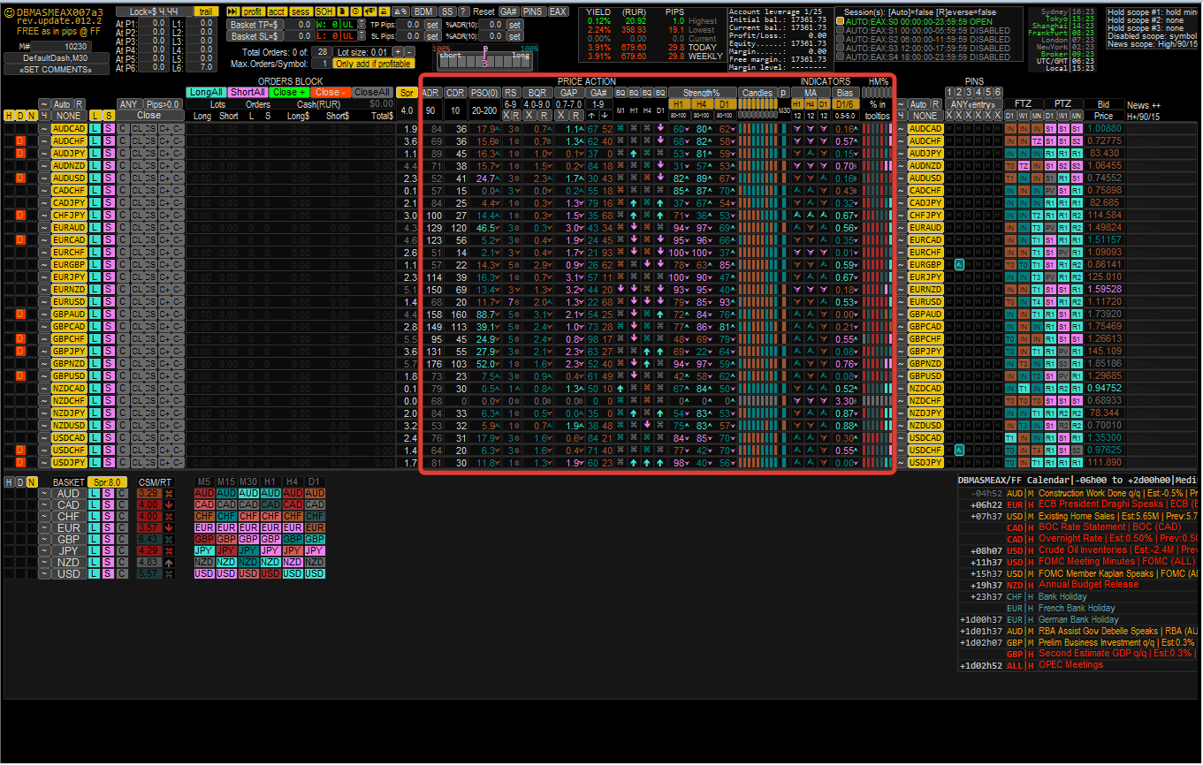Click the padlock icon in the top toolbar
Screen dimensions: 1203x765
[x=384, y=11]
